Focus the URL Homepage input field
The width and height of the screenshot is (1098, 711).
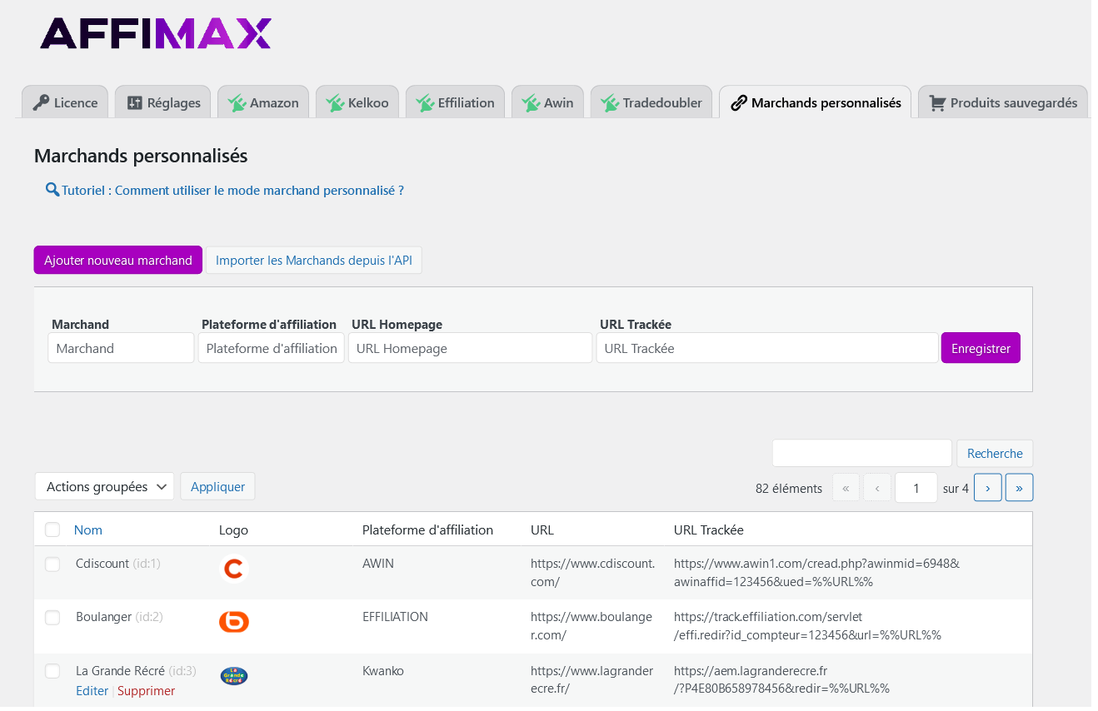pos(470,348)
